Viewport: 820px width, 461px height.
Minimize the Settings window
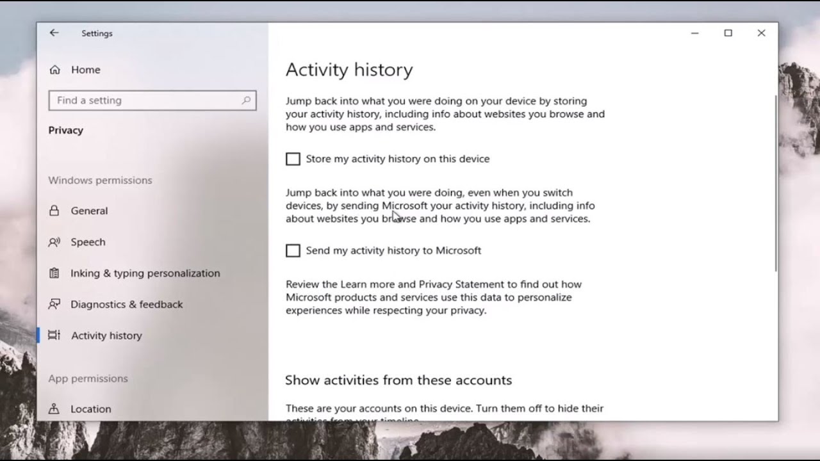(694, 33)
